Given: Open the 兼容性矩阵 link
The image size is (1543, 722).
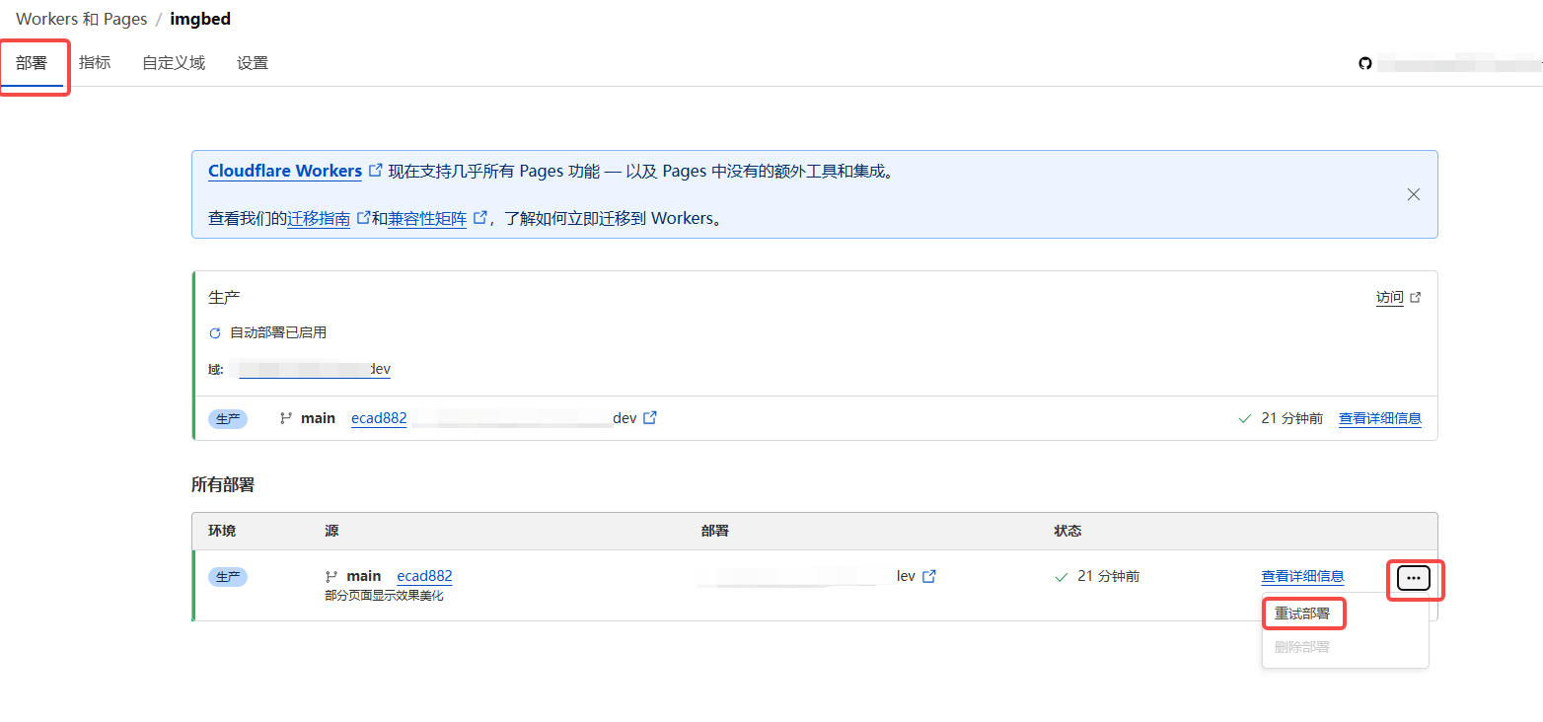Looking at the screenshot, I should pos(427,219).
